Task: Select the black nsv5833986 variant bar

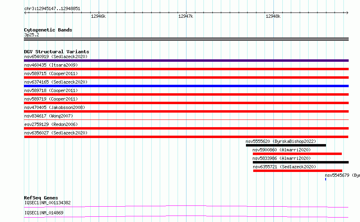Action: tap(301, 162)
